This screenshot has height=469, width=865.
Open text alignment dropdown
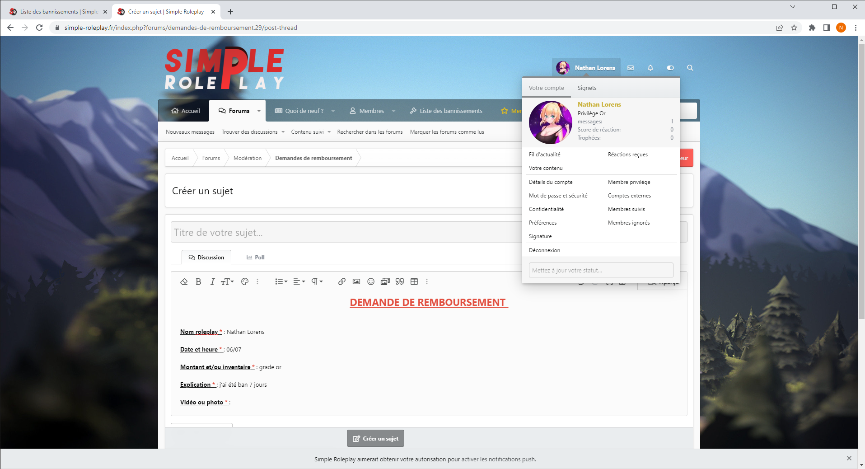click(x=299, y=281)
